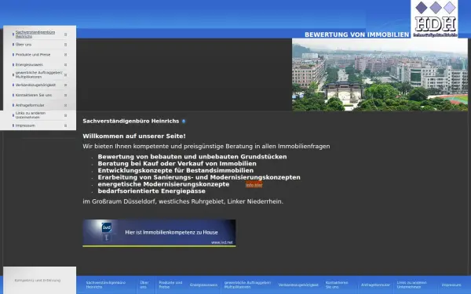
Task: Open Anfrageformular in the sidebar menu
Action: pos(30,105)
